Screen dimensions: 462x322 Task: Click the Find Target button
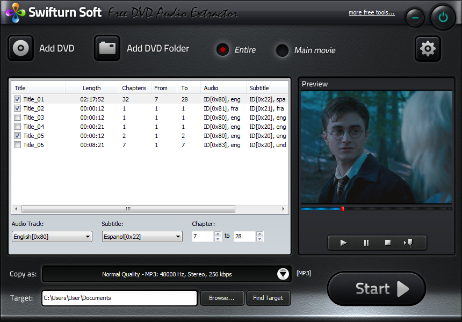(x=268, y=298)
